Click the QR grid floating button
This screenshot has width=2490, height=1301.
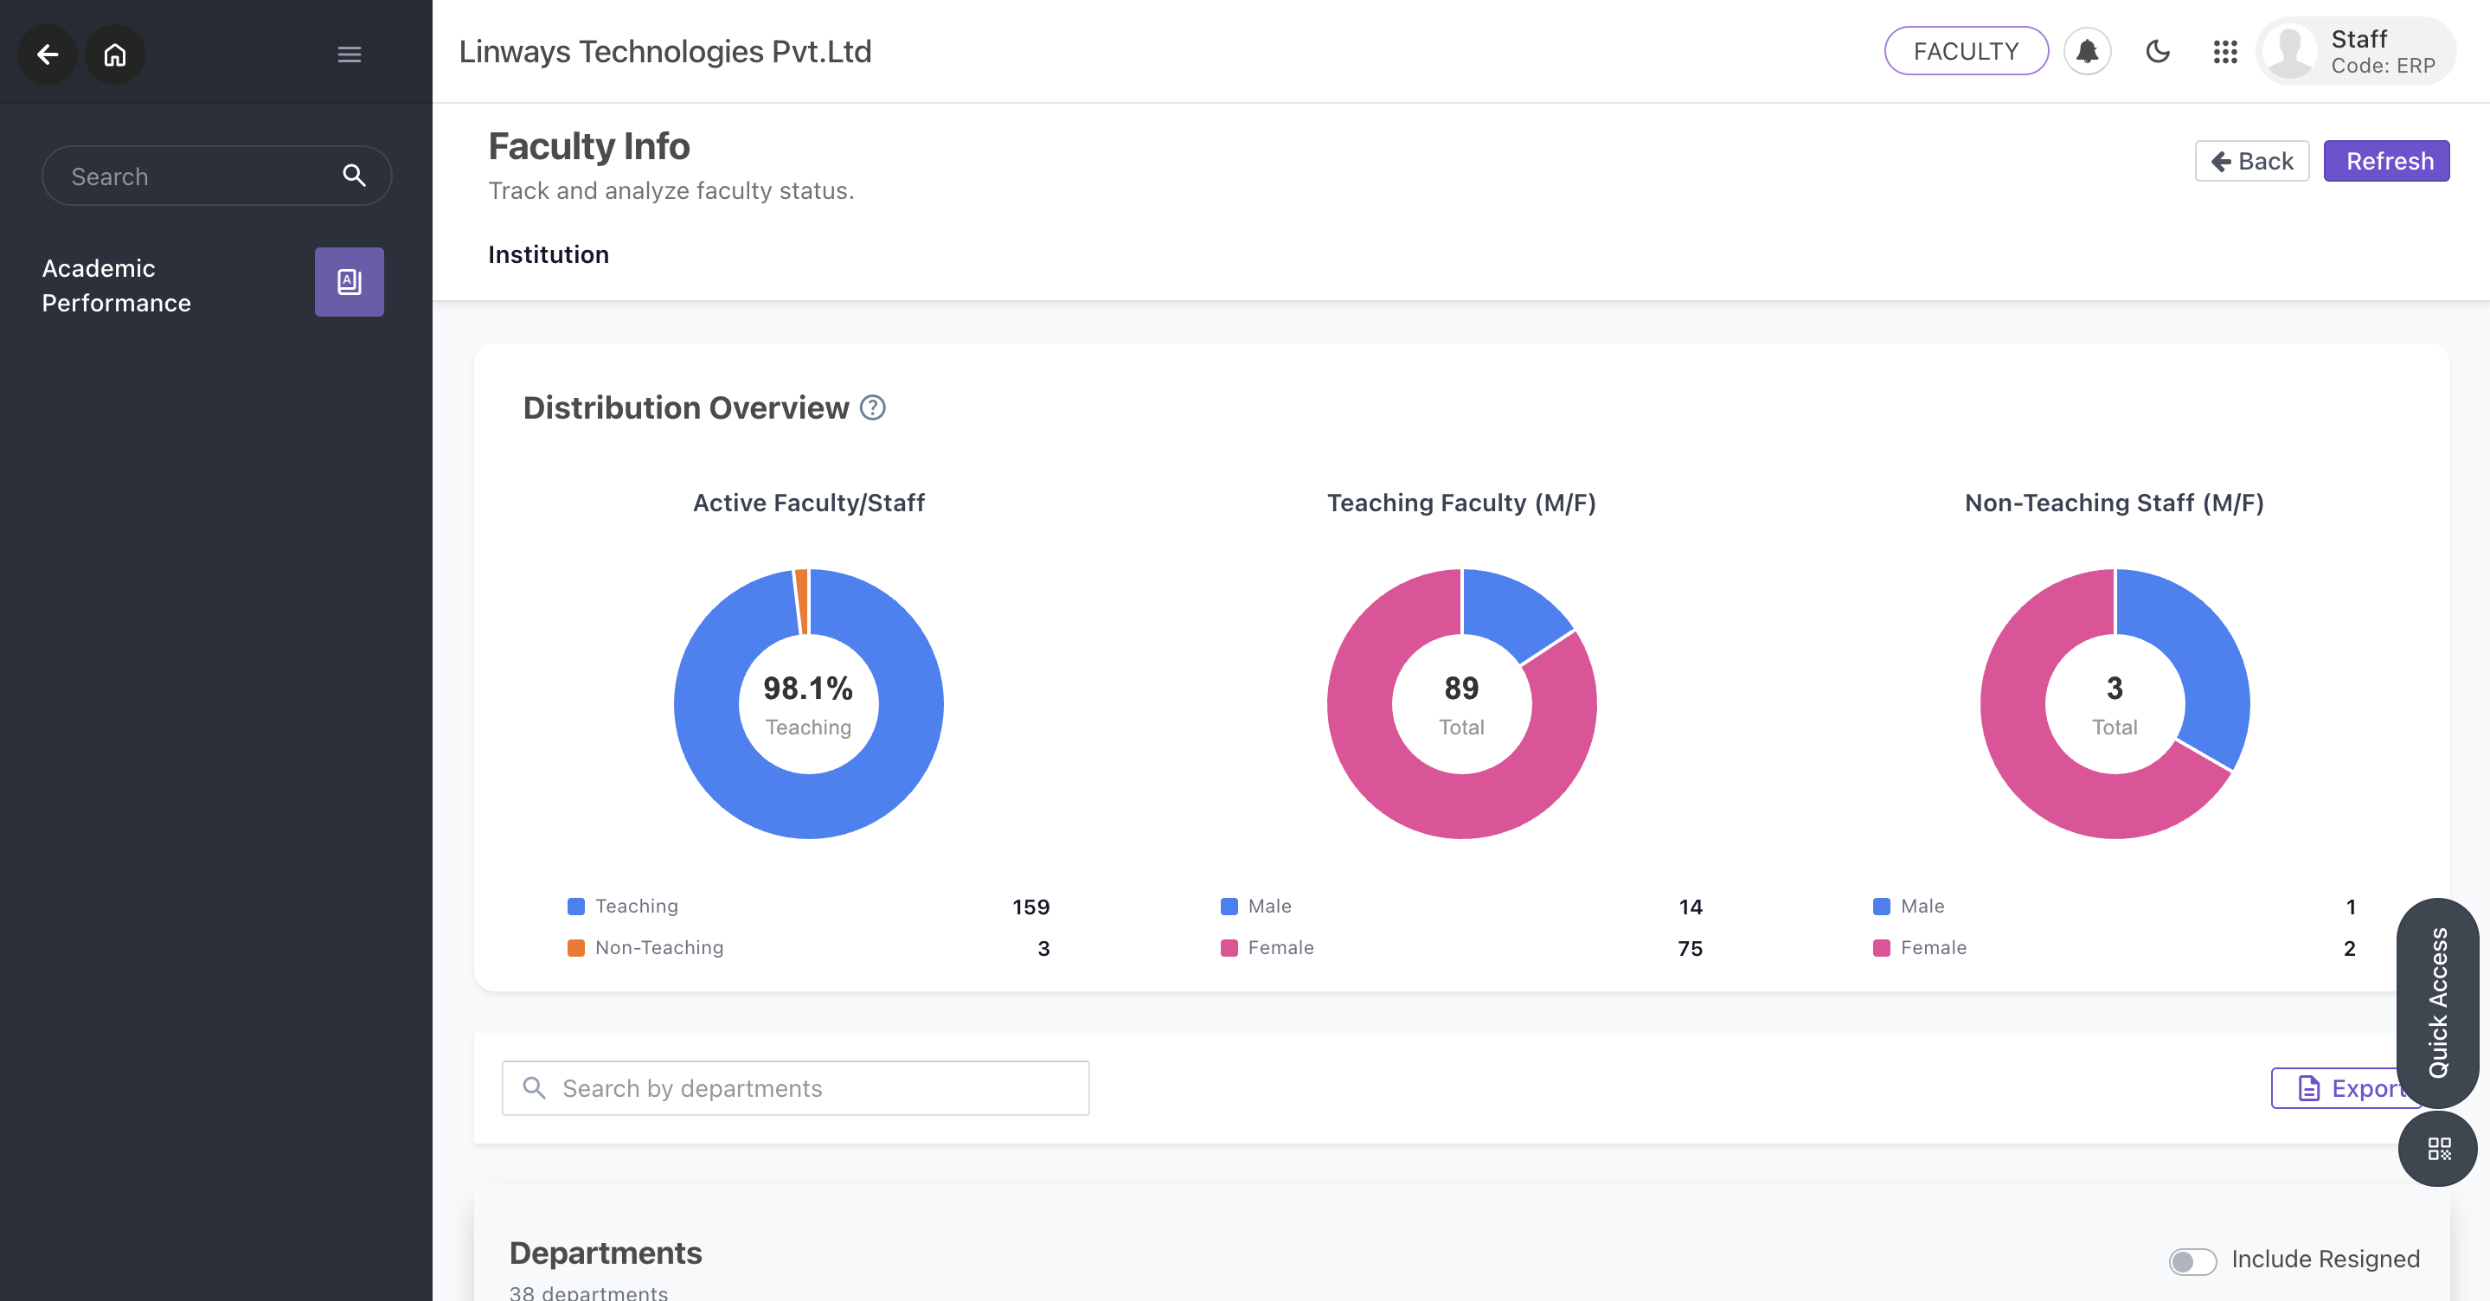coord(2438,1148)
